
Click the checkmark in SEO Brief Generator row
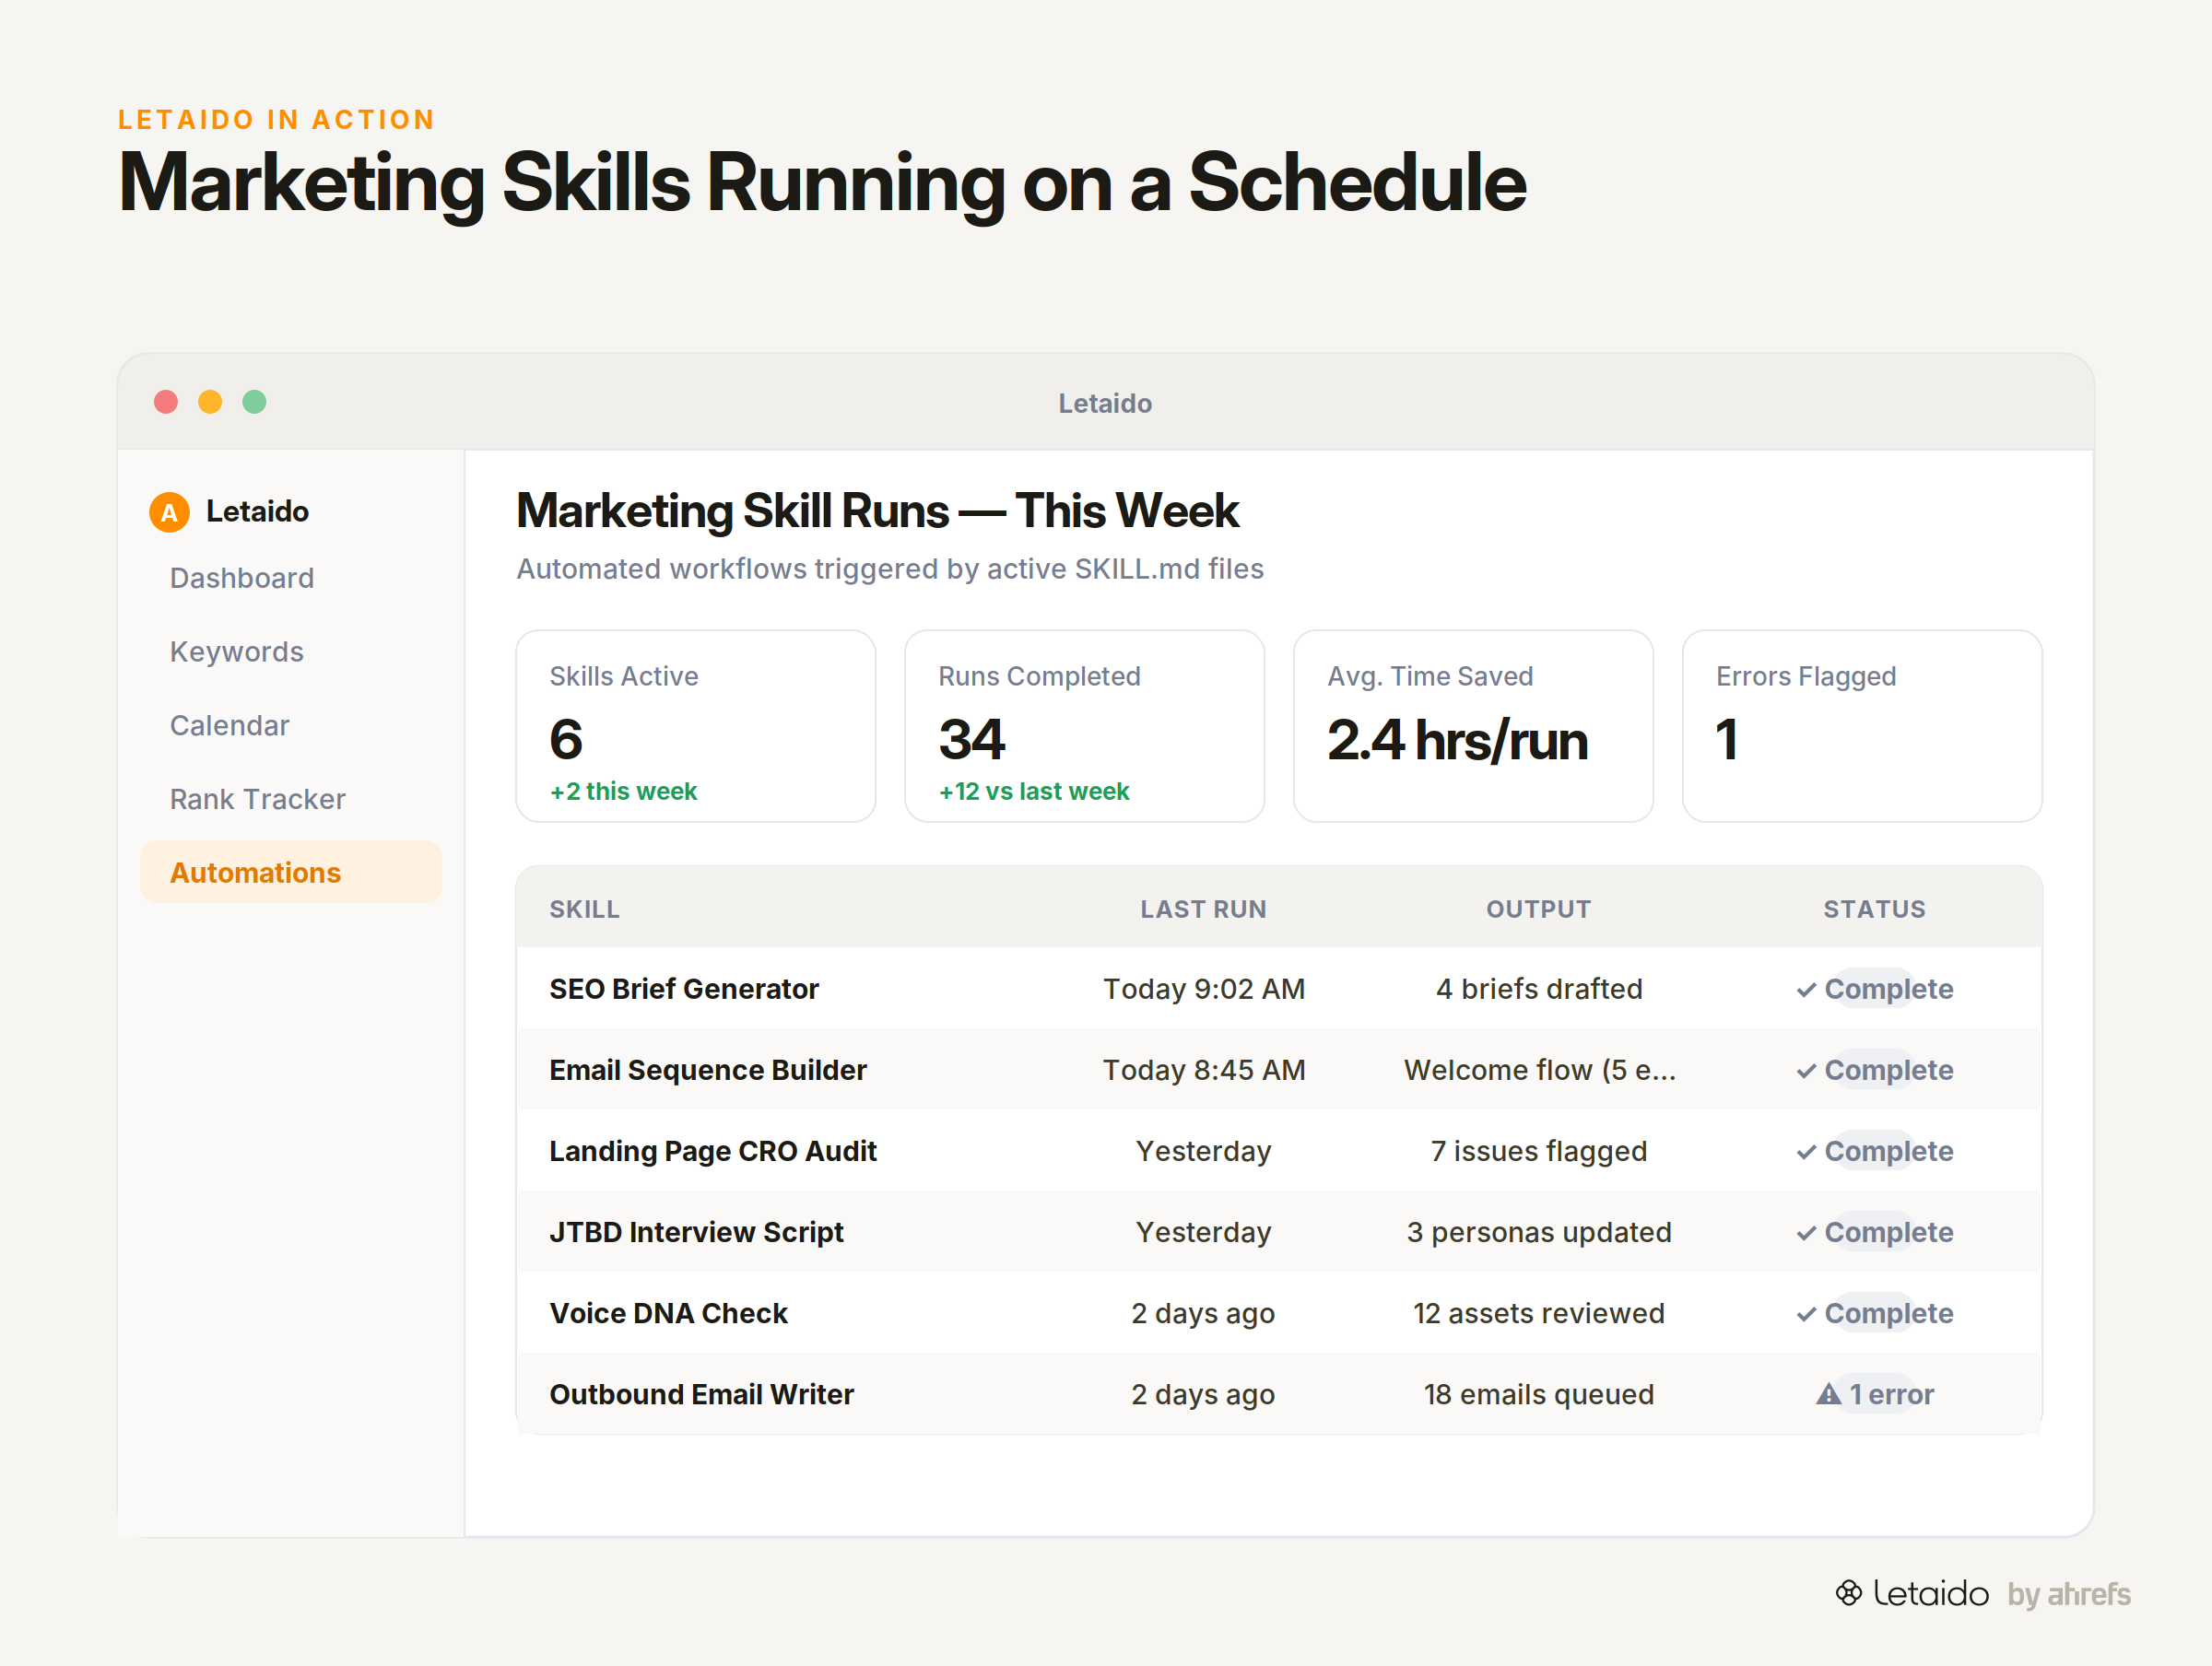click(1806, 990)
